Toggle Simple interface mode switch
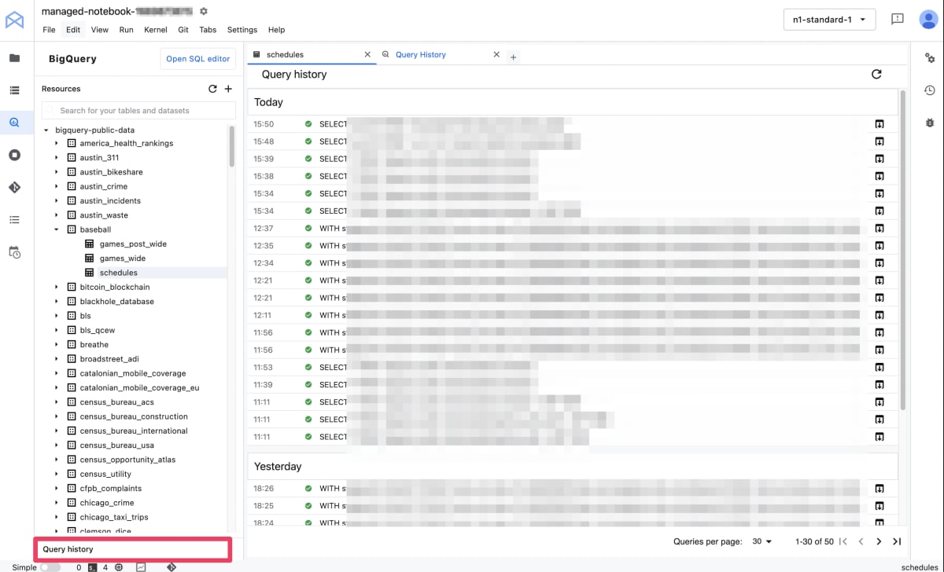The width and height of the screenshot is (944, 572). click(50, 566)
